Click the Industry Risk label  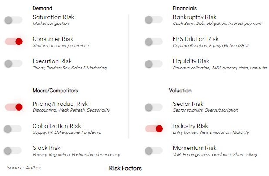click(x=190, y=126)
